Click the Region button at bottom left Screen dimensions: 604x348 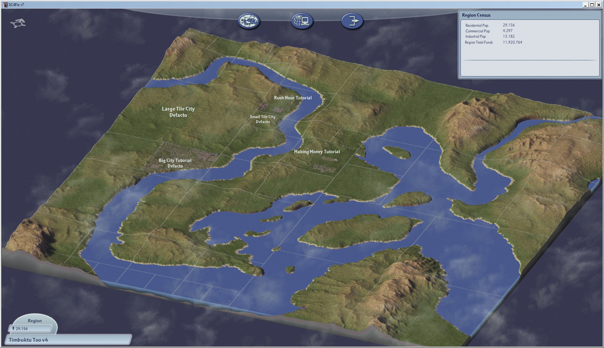pos(34,321)
